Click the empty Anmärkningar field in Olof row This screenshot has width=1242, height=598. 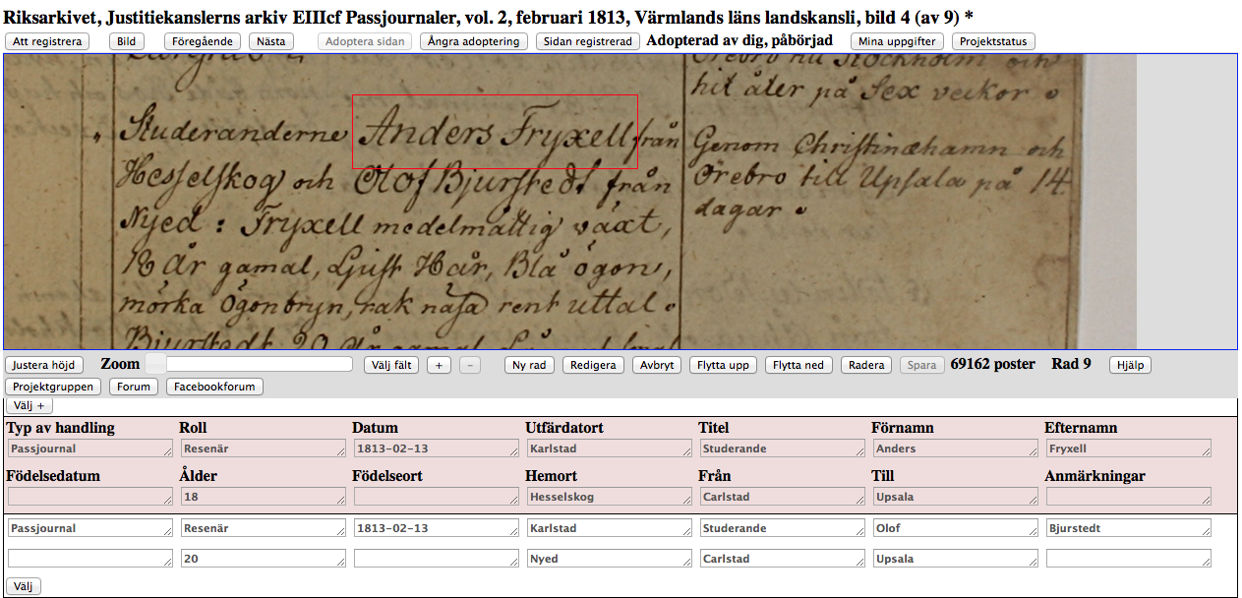click(x=1129, y=559)
